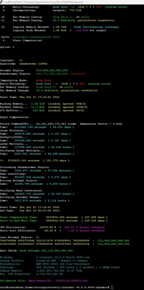144x290 pixels.
Task: Click digit group '7980745896'
Action: point(8,241)
